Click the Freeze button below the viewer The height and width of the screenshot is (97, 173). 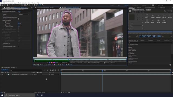tap(113, 63)
